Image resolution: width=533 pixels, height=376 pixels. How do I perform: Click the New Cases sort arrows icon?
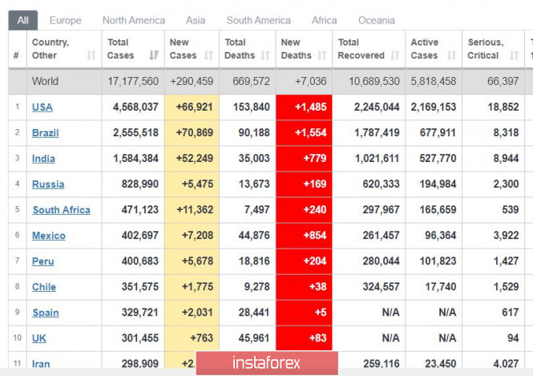point(208,55)
